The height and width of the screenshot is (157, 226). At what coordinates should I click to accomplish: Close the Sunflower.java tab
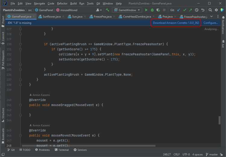click(63, 17)
